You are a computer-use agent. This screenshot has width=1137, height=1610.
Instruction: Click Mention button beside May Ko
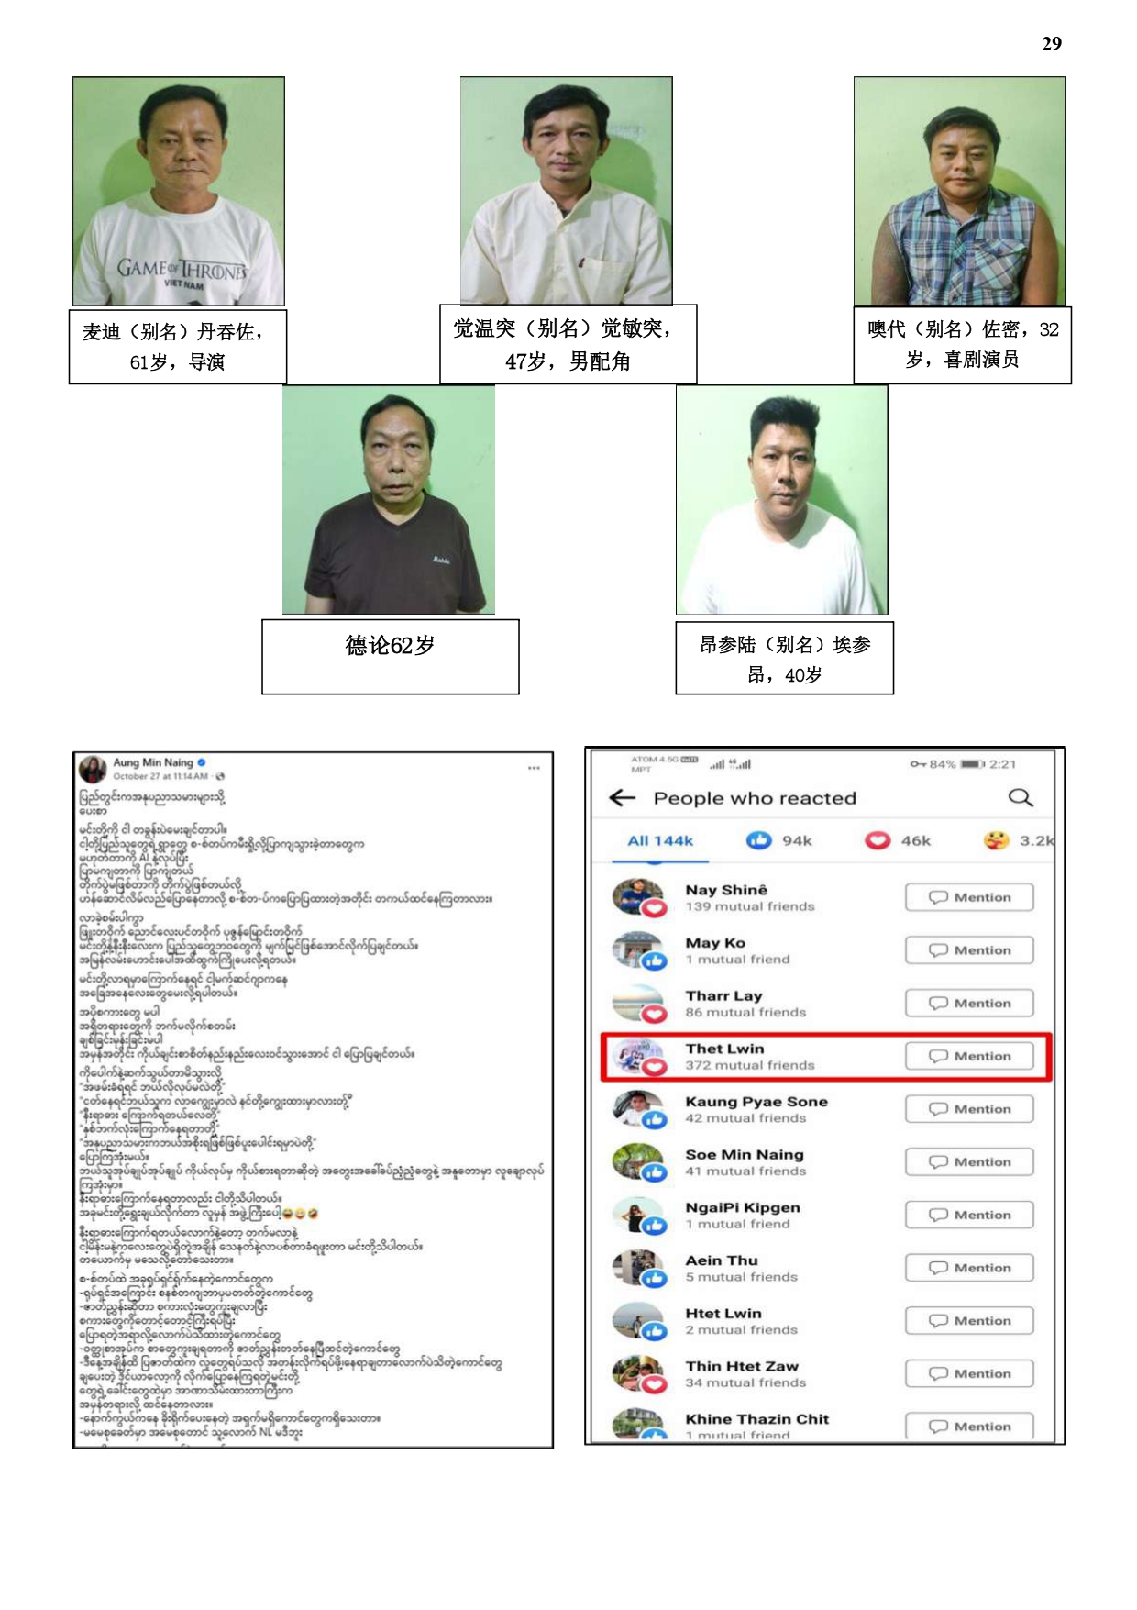[969, 950]
